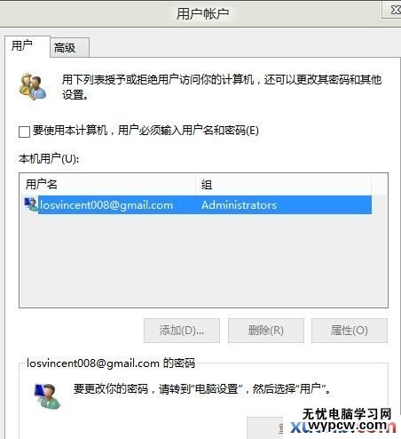Select the 用户 tab
The height and width of the screenshot is (439, 401).
(x=28, y=46)
